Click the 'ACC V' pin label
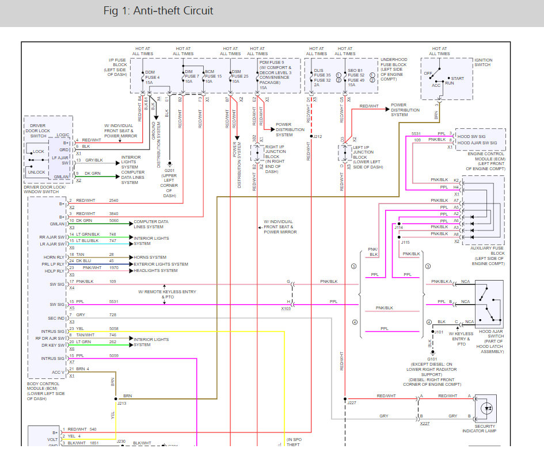Viewport: 544px width, 464px height. tap(58, 372)
